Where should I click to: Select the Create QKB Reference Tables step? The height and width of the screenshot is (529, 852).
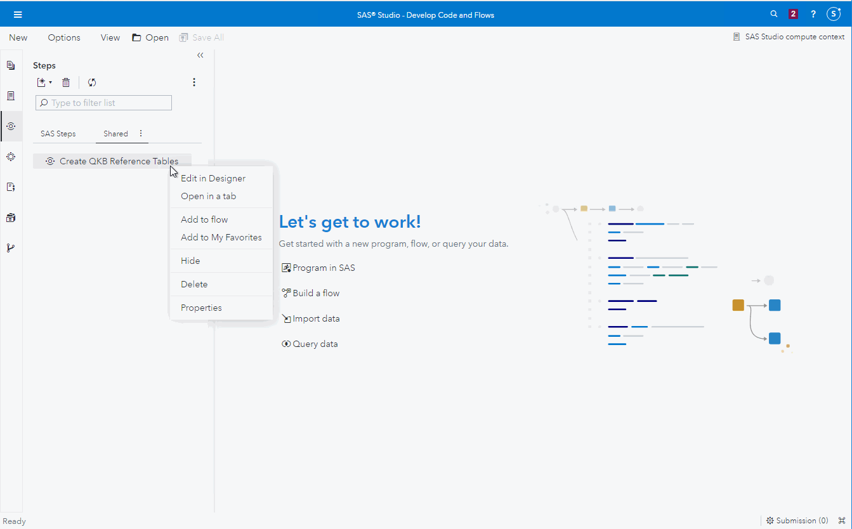click(x=112, y=161)
